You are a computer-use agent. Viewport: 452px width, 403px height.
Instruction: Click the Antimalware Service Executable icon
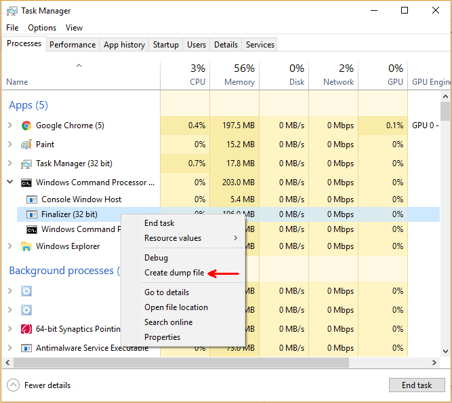pos(26,348)
